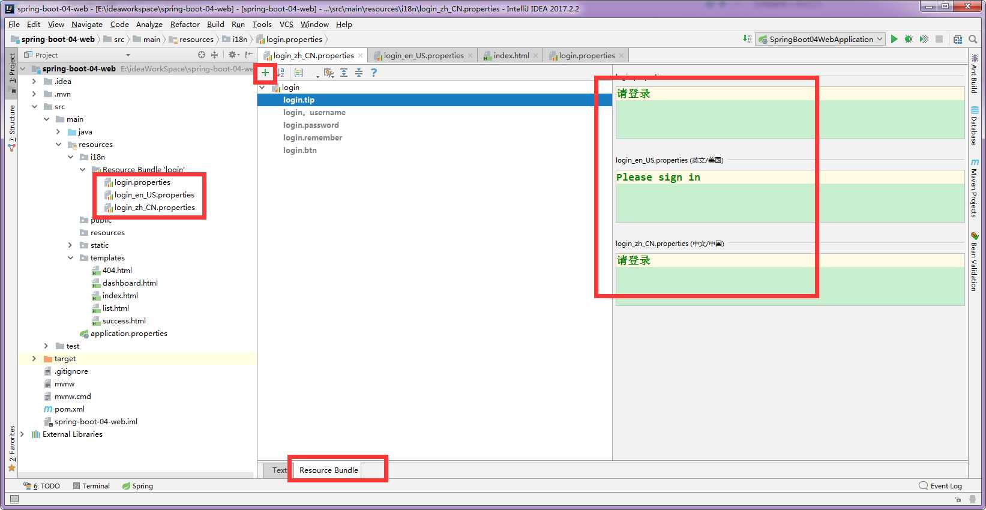Viewport: 986px width, 510px height.
Task: Toggle tool window bars at bottom-left corner
Action: [x=14, y=499]
